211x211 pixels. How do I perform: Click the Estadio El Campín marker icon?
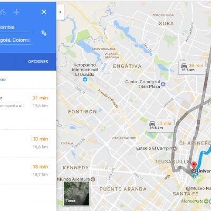[x=175, y=149]
